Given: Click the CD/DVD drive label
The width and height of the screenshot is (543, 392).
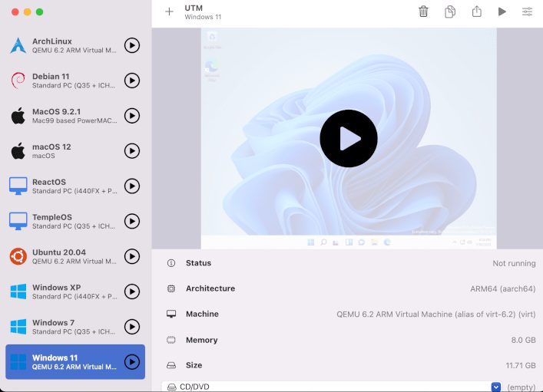Looking at the screenshot, I should (x=194, y=387).
